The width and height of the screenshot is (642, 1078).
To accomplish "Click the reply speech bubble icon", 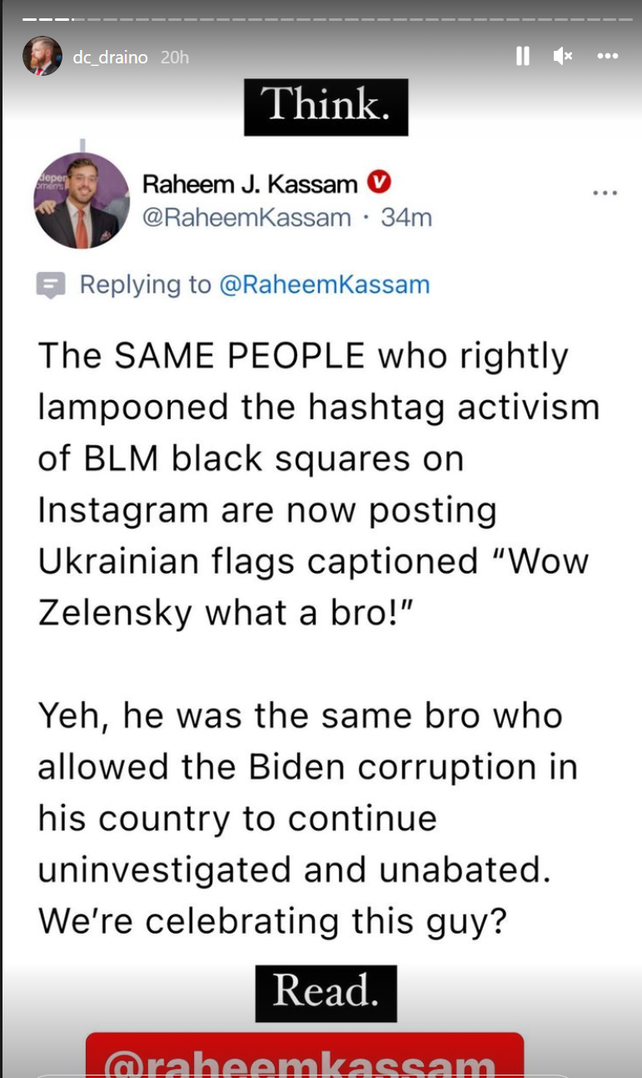I will pos(52,285).
